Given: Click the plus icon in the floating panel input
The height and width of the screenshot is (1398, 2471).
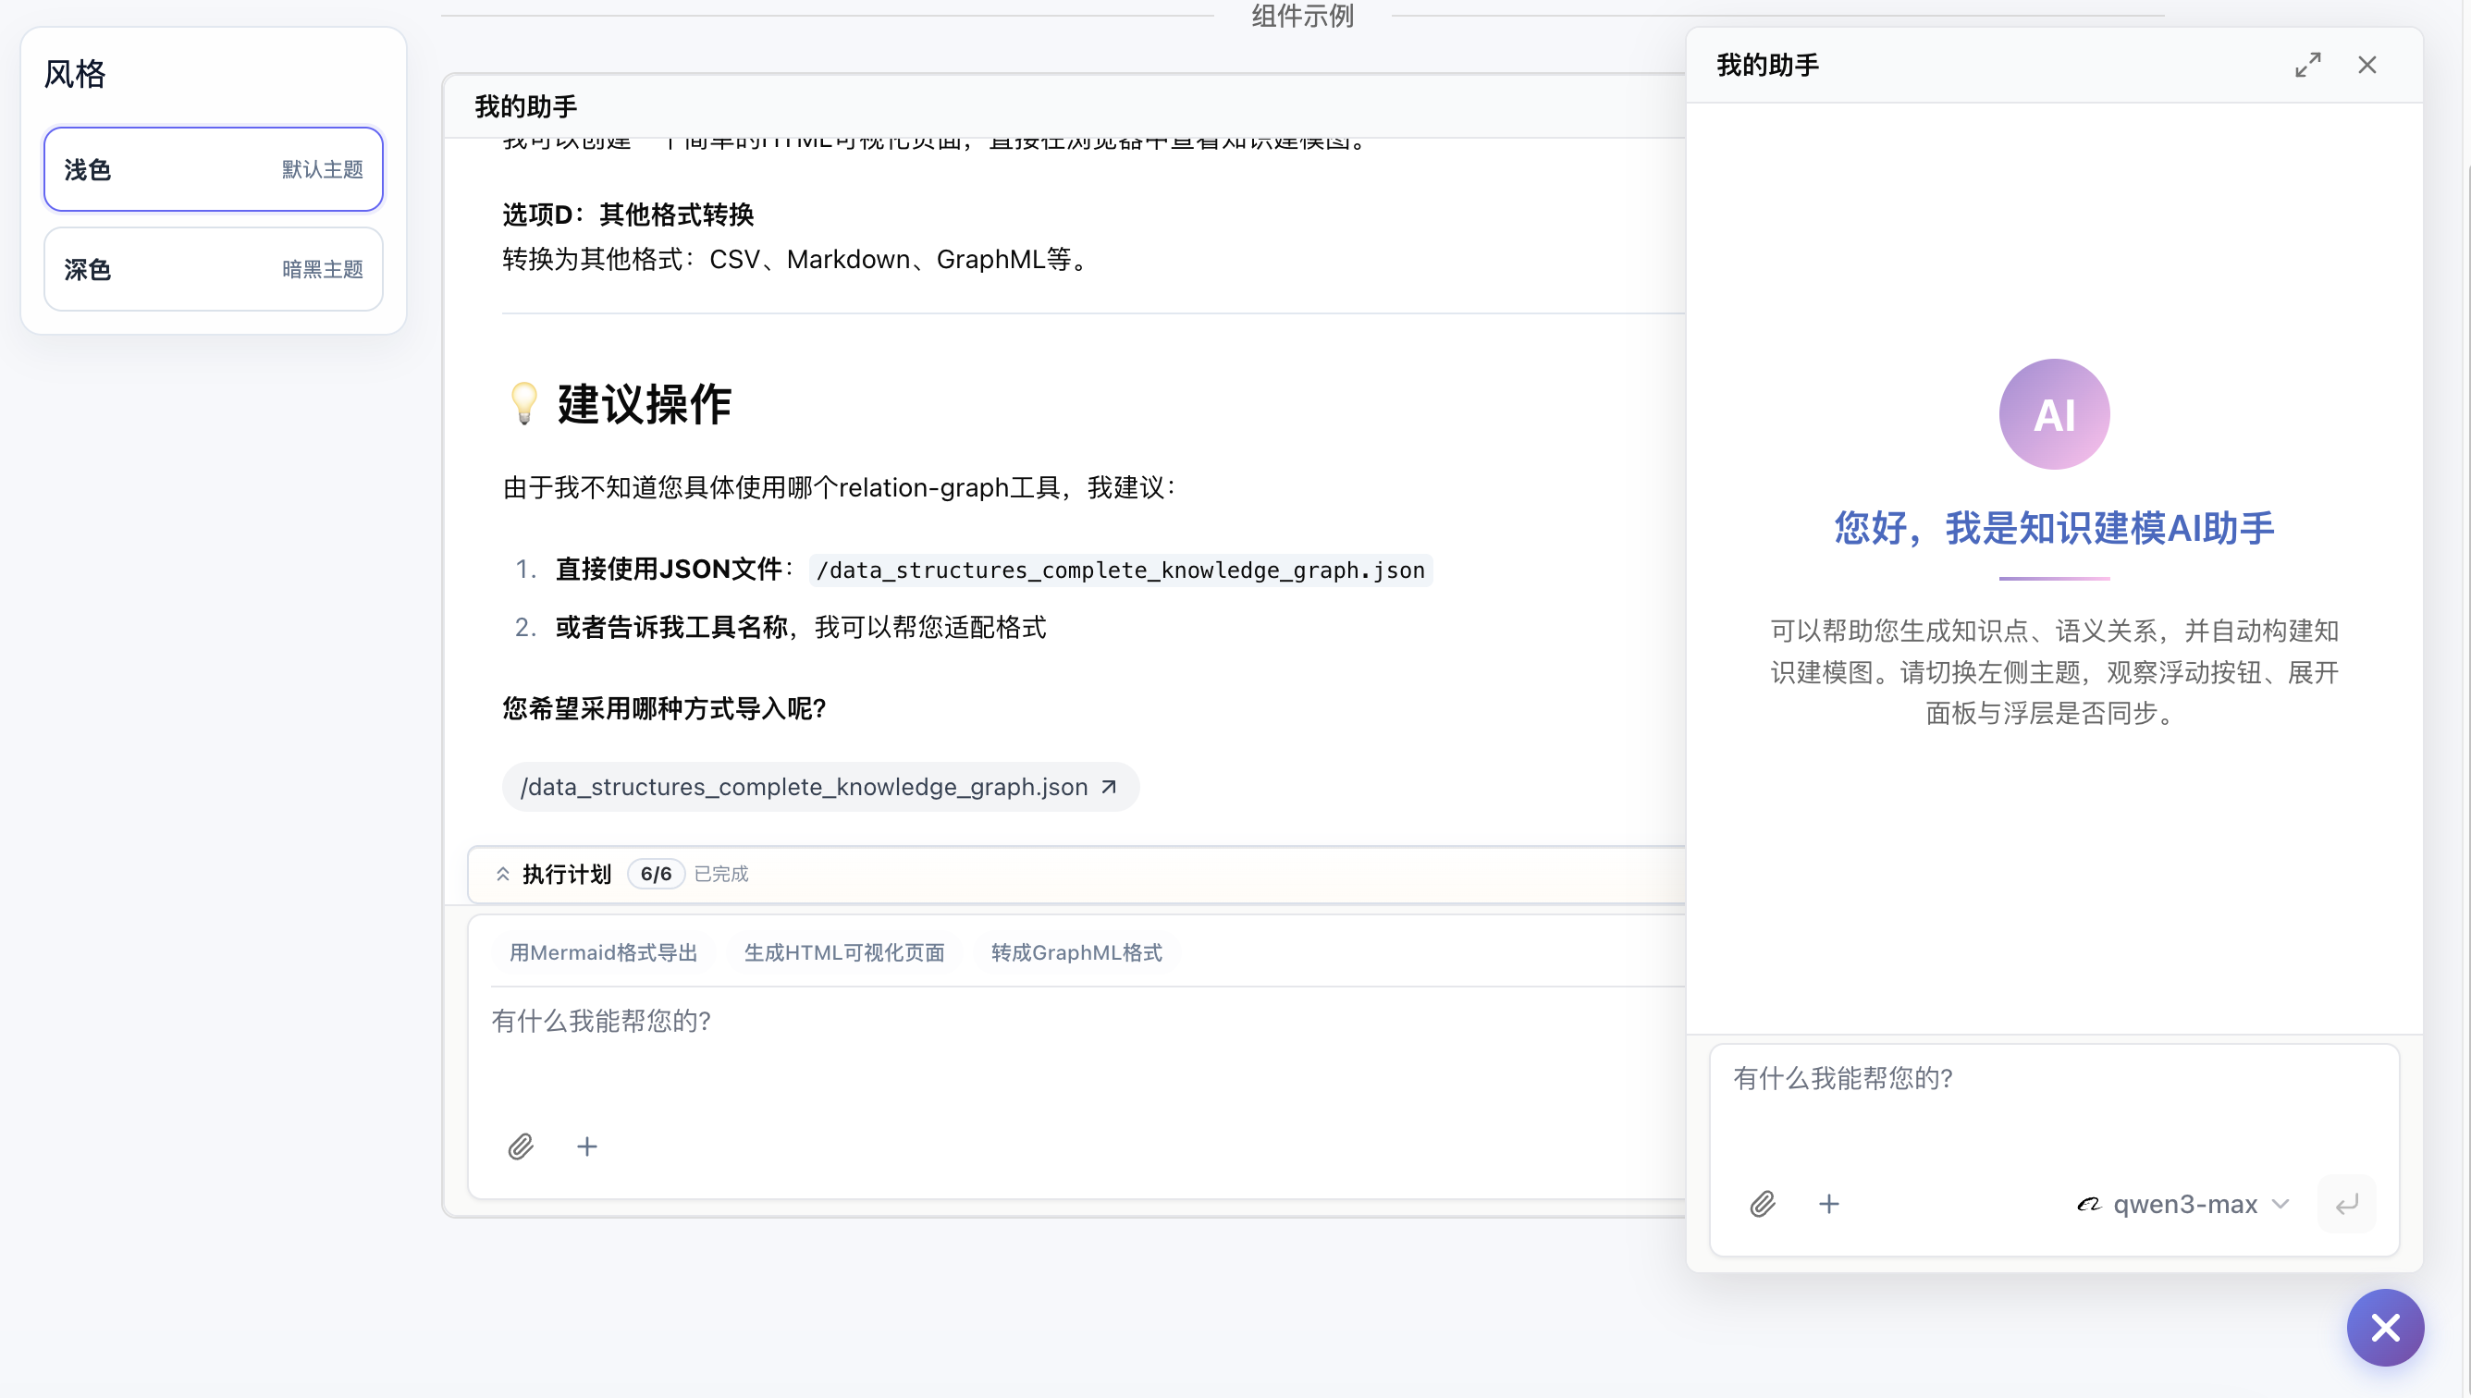Looking at the screenshot, I should 1828,1204.
